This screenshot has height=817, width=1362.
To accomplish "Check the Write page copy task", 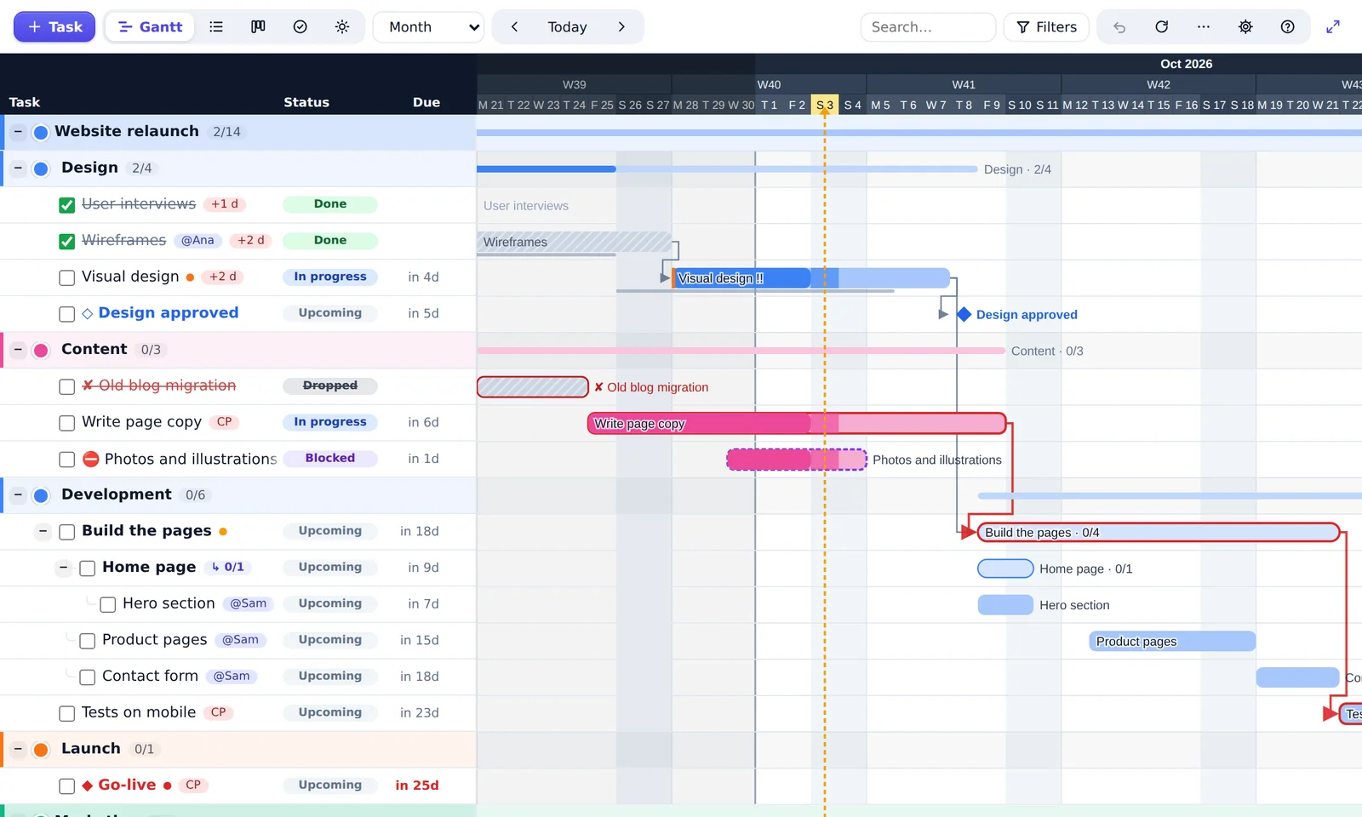I will (x=67, y=423).
